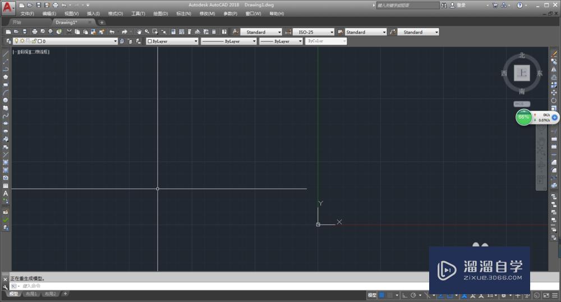Click the 模型 model layout tab
The height and width of the screenshot is (302, 561).
coord(13,294)
